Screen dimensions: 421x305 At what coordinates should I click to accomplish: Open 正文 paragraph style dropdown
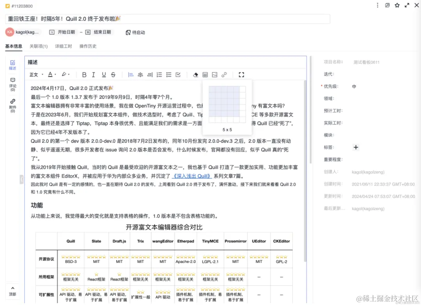coord(36,75)
